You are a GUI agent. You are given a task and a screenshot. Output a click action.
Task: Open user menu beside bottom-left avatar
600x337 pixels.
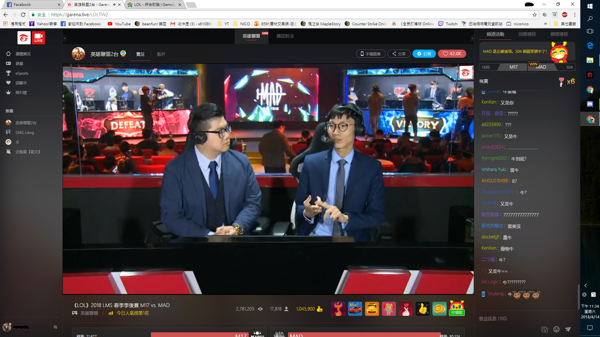click(x=55, y=327)
